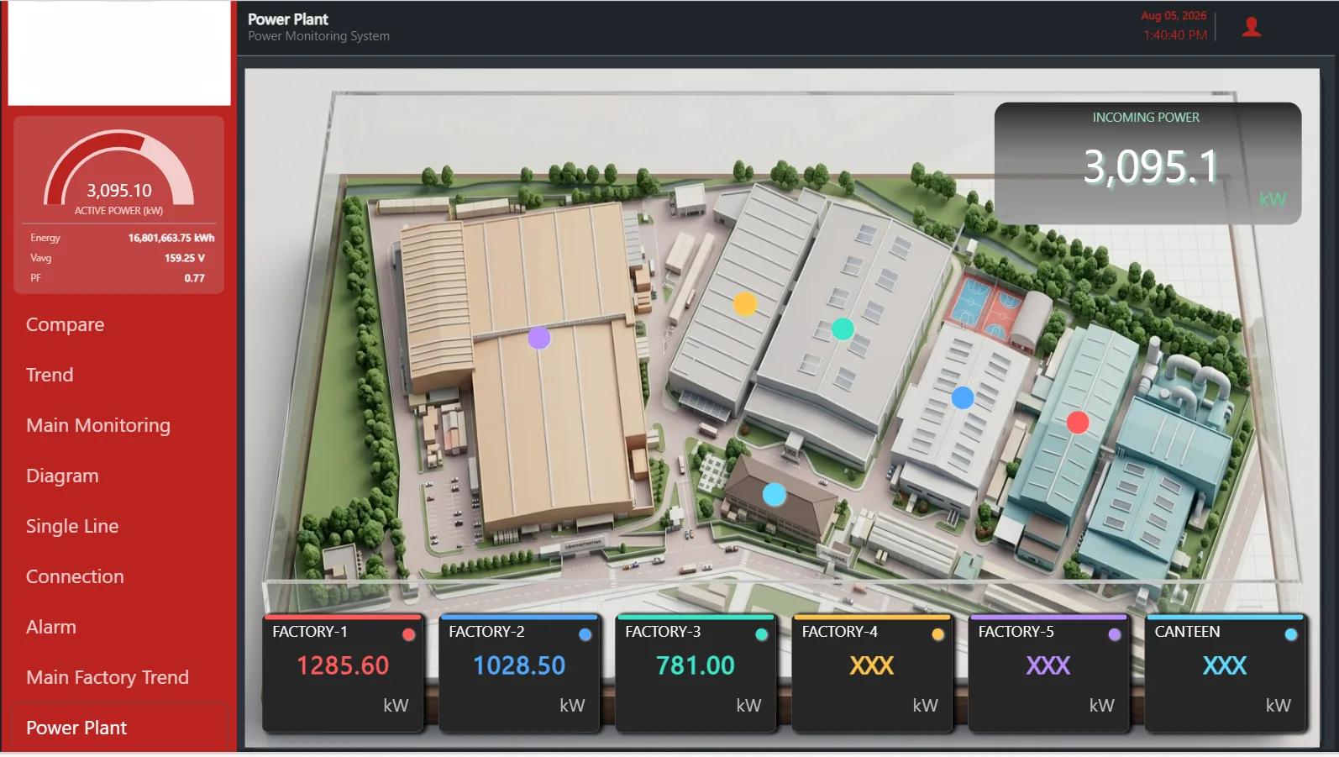The height and width of the screenshot is (757, 1339).
Task: Click the Power Plant header title
Action: click(287, 18)
